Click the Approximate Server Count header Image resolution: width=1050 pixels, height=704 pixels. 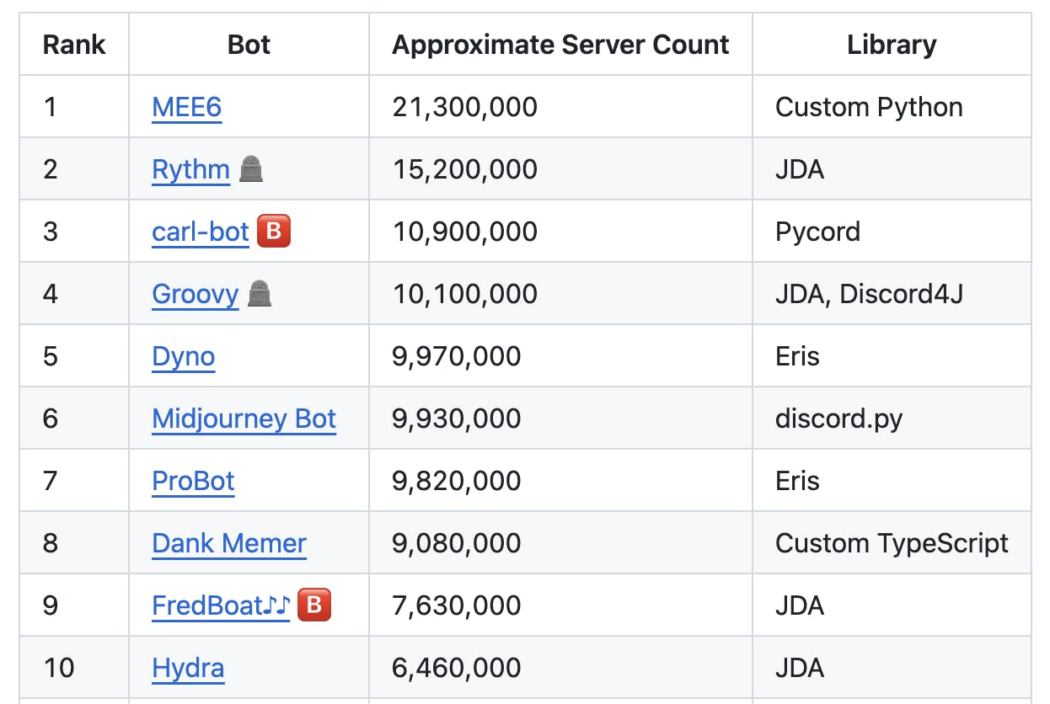click(x=560, y=45)
